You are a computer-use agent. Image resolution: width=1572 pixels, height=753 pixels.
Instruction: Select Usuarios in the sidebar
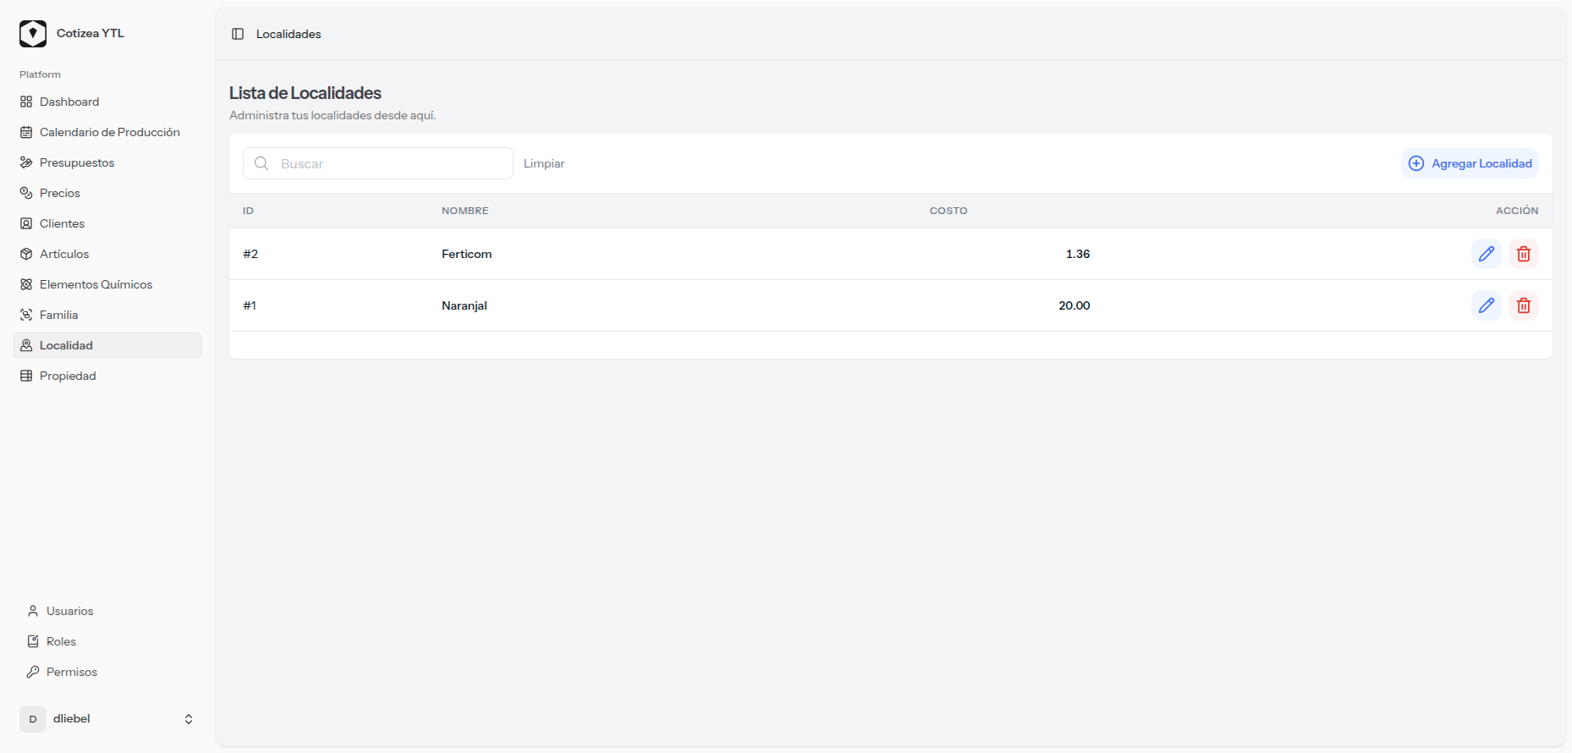69,611
